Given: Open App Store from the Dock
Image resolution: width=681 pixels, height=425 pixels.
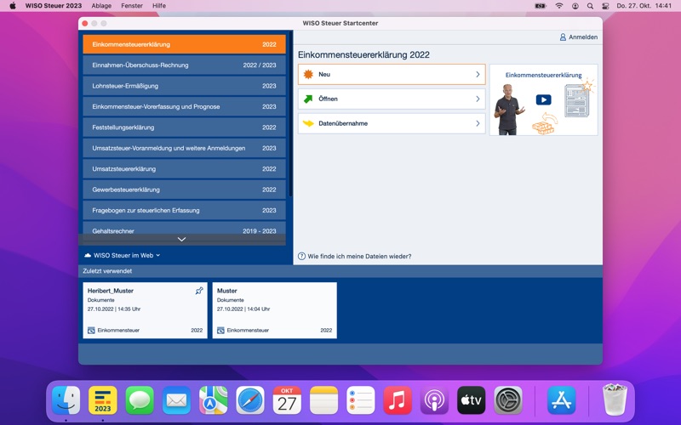Looking at the screenshot, I should tap(561, 399).
